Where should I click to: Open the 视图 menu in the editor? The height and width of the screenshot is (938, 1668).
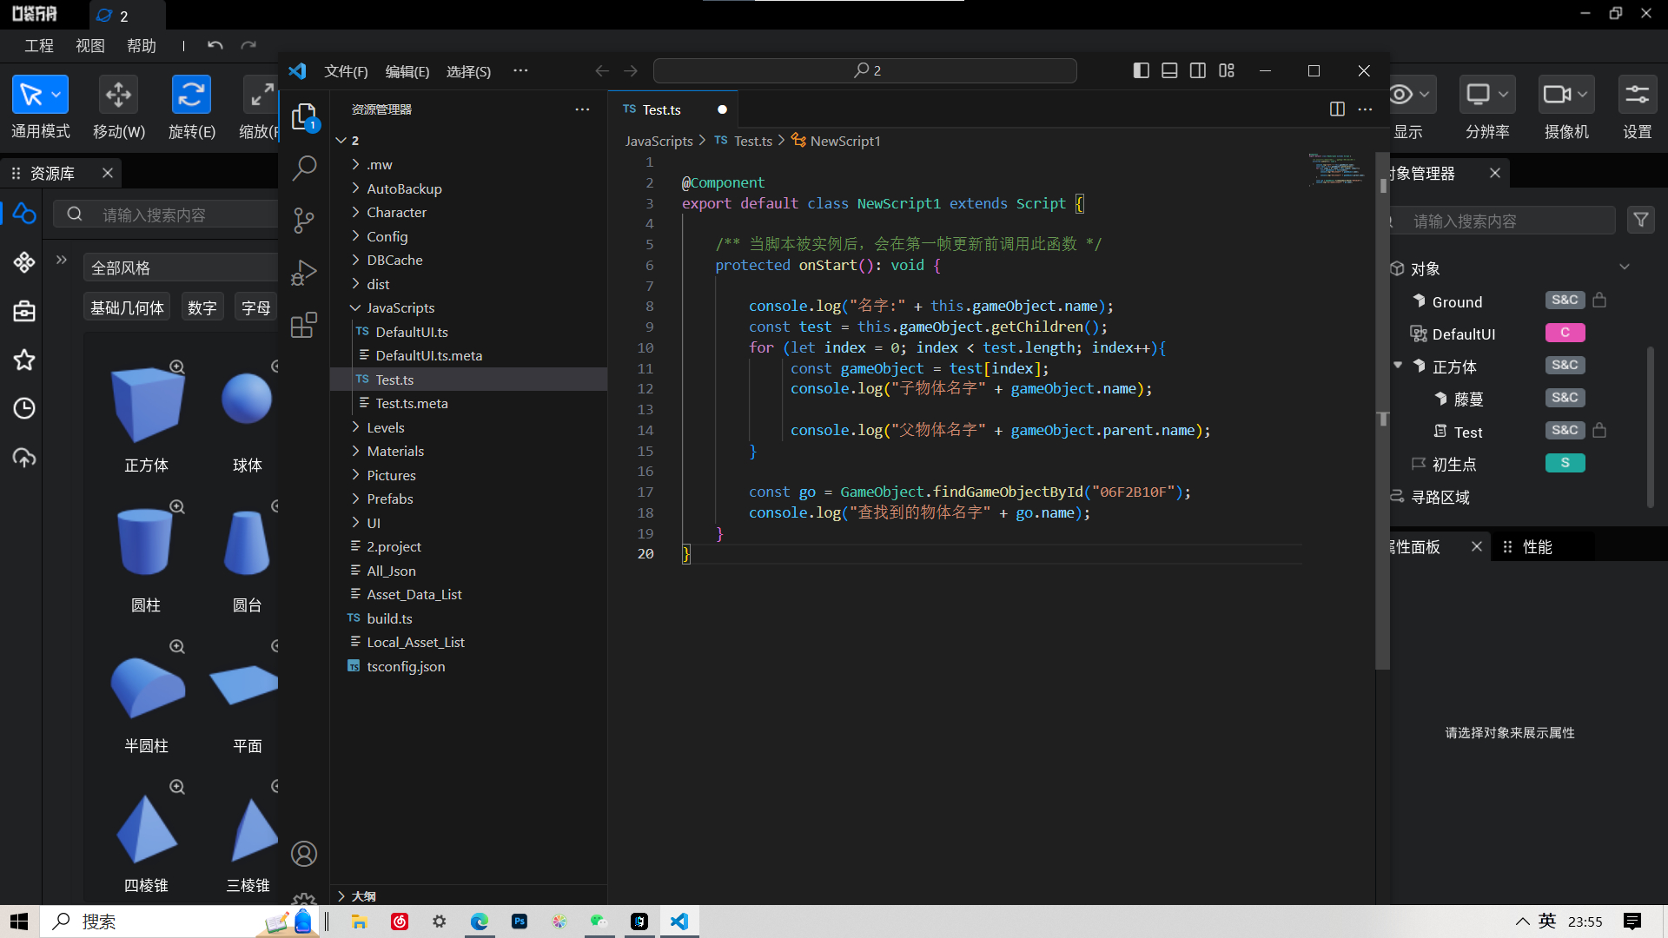coord(90,45)
